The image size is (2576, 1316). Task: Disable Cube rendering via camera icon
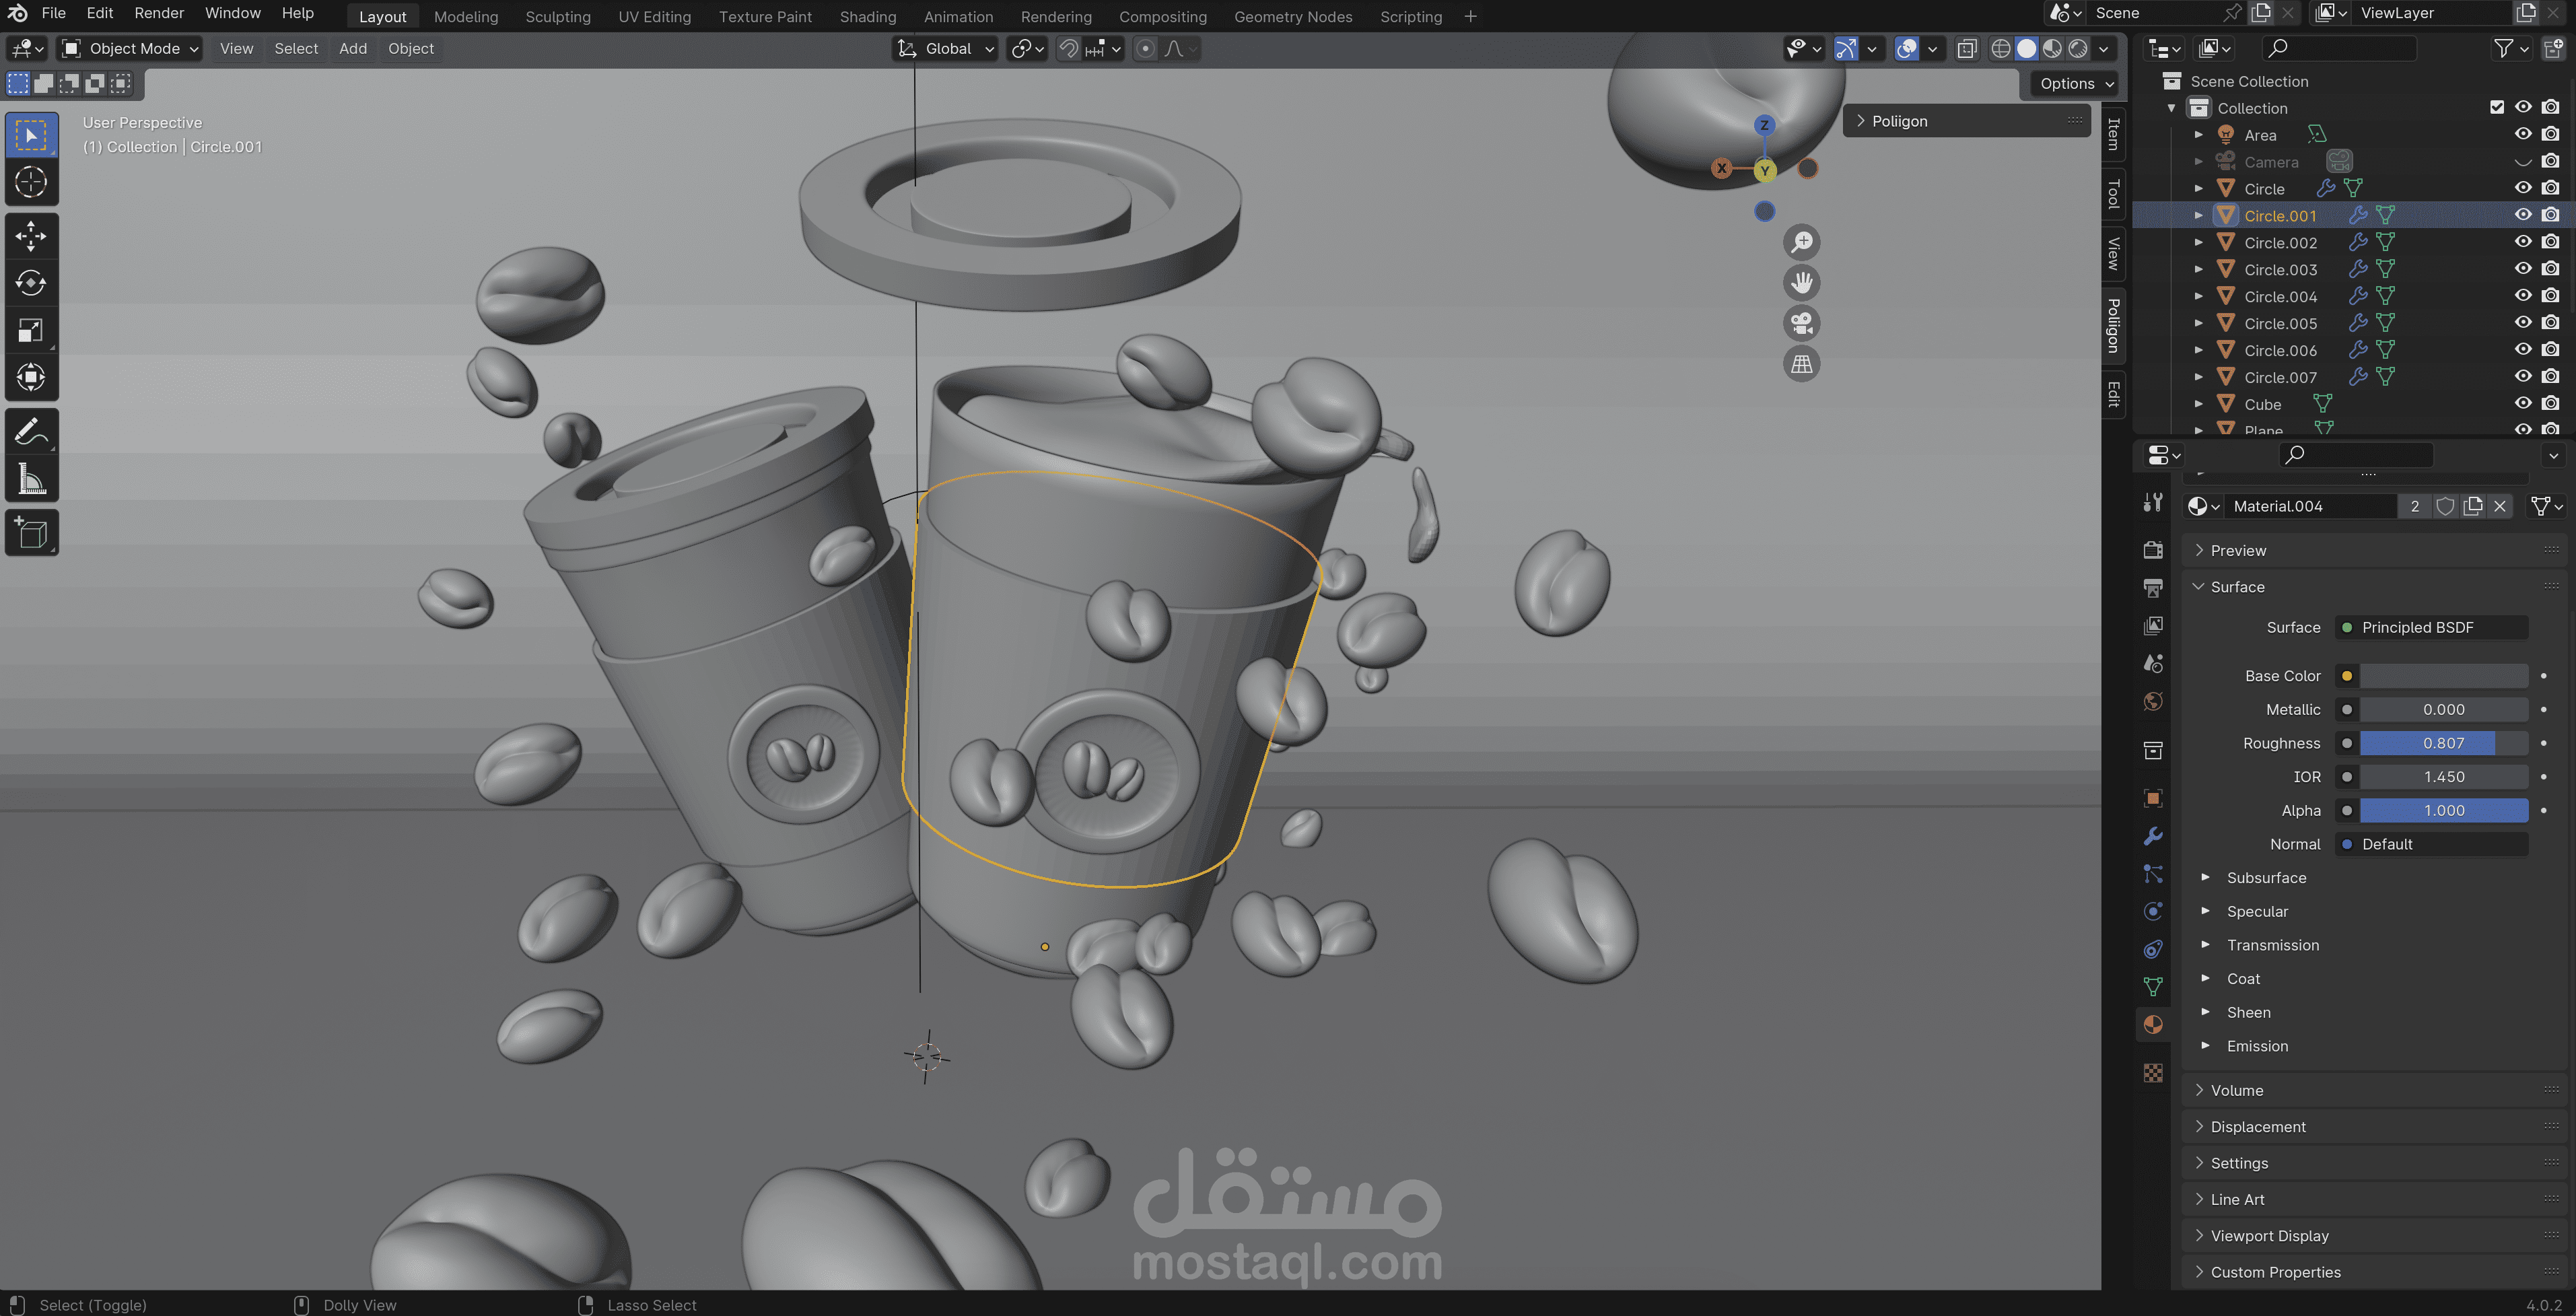pyautogui.click(x=2551, y=404)
